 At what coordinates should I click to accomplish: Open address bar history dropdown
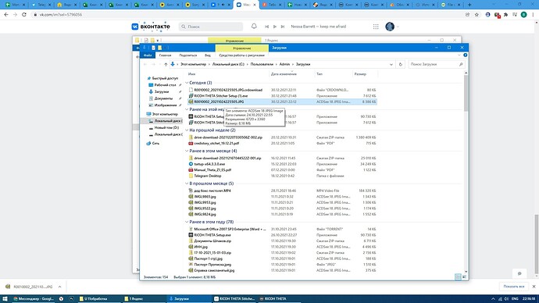391,64
